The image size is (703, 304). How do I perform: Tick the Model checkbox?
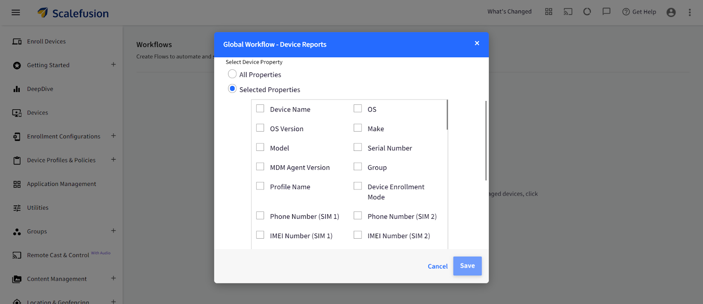tap(260, 147)
